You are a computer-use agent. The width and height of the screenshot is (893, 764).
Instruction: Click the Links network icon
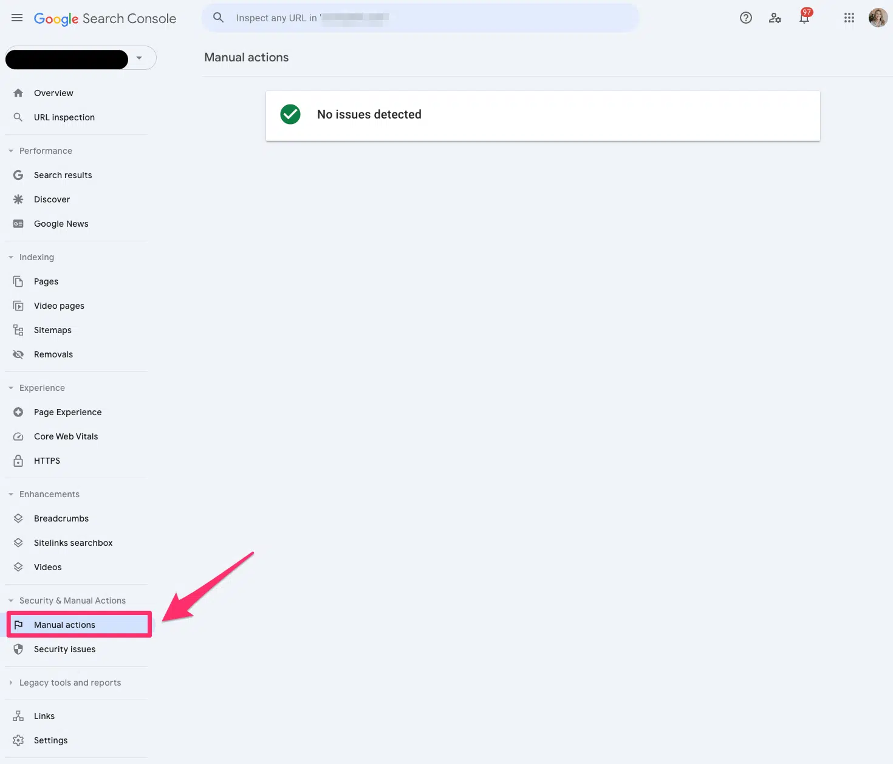(x=18, y=716)
